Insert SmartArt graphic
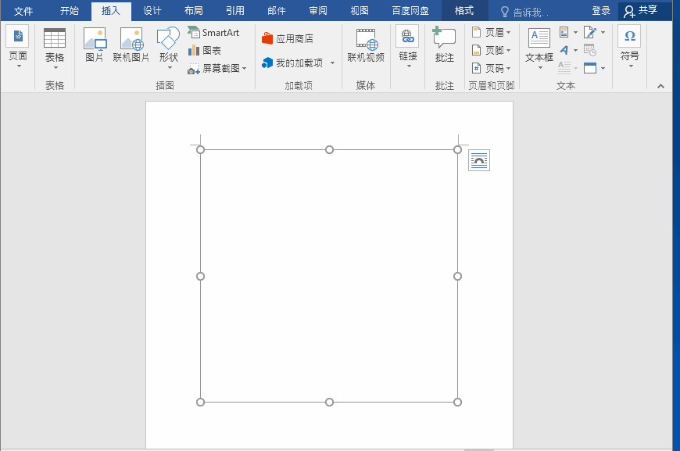680x451 pixels. point(214,33)
